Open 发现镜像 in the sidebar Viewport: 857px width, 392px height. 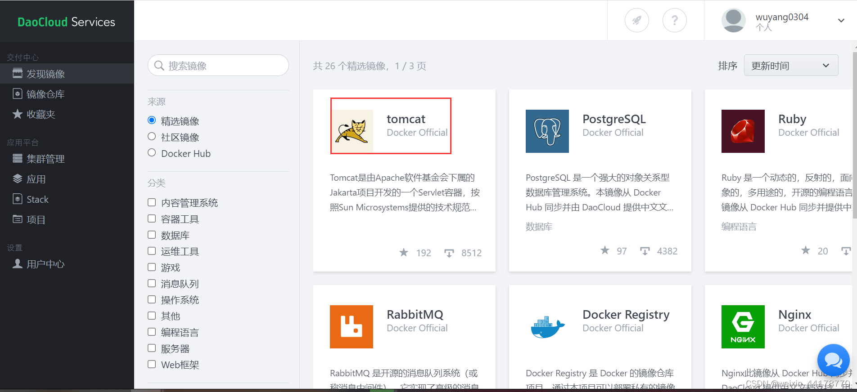point(67,74)
